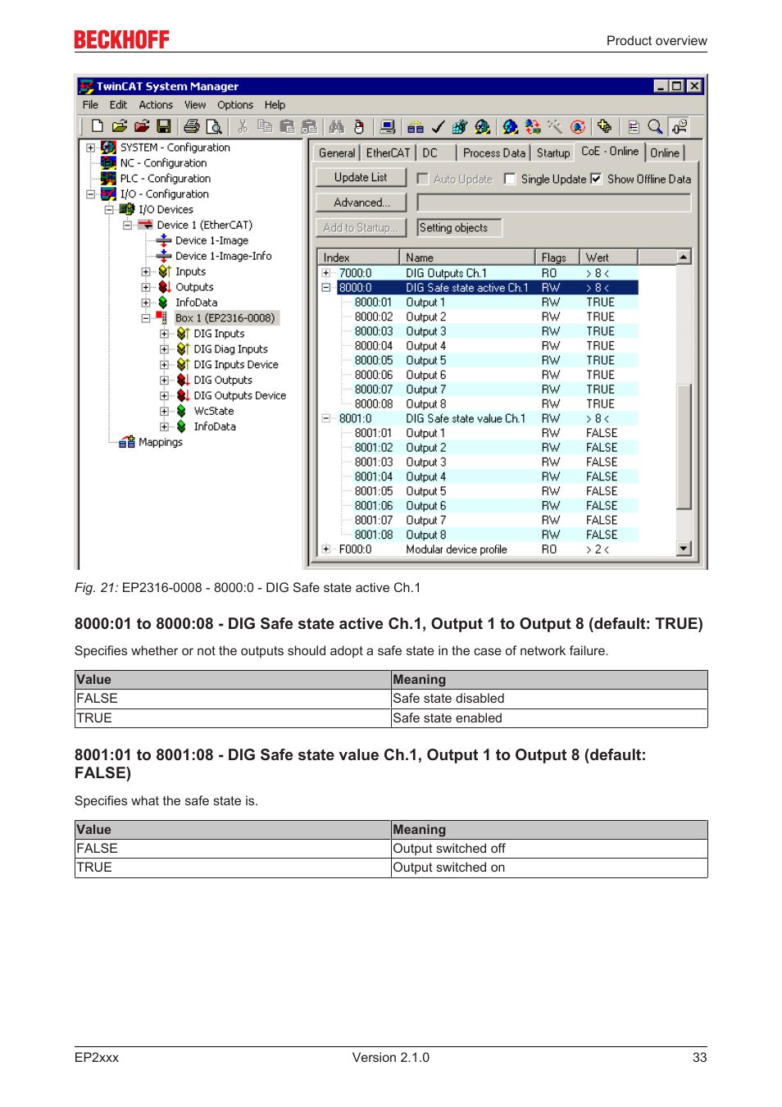Open the Actions menu

click(x=156, y=105)
